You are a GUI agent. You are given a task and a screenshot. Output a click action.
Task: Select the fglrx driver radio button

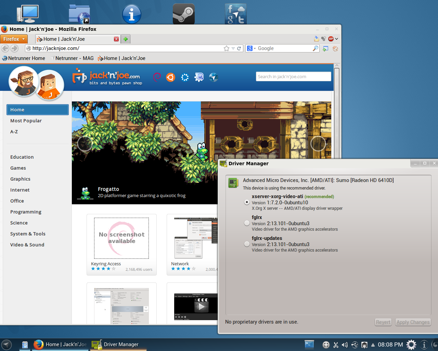(247, 223)
